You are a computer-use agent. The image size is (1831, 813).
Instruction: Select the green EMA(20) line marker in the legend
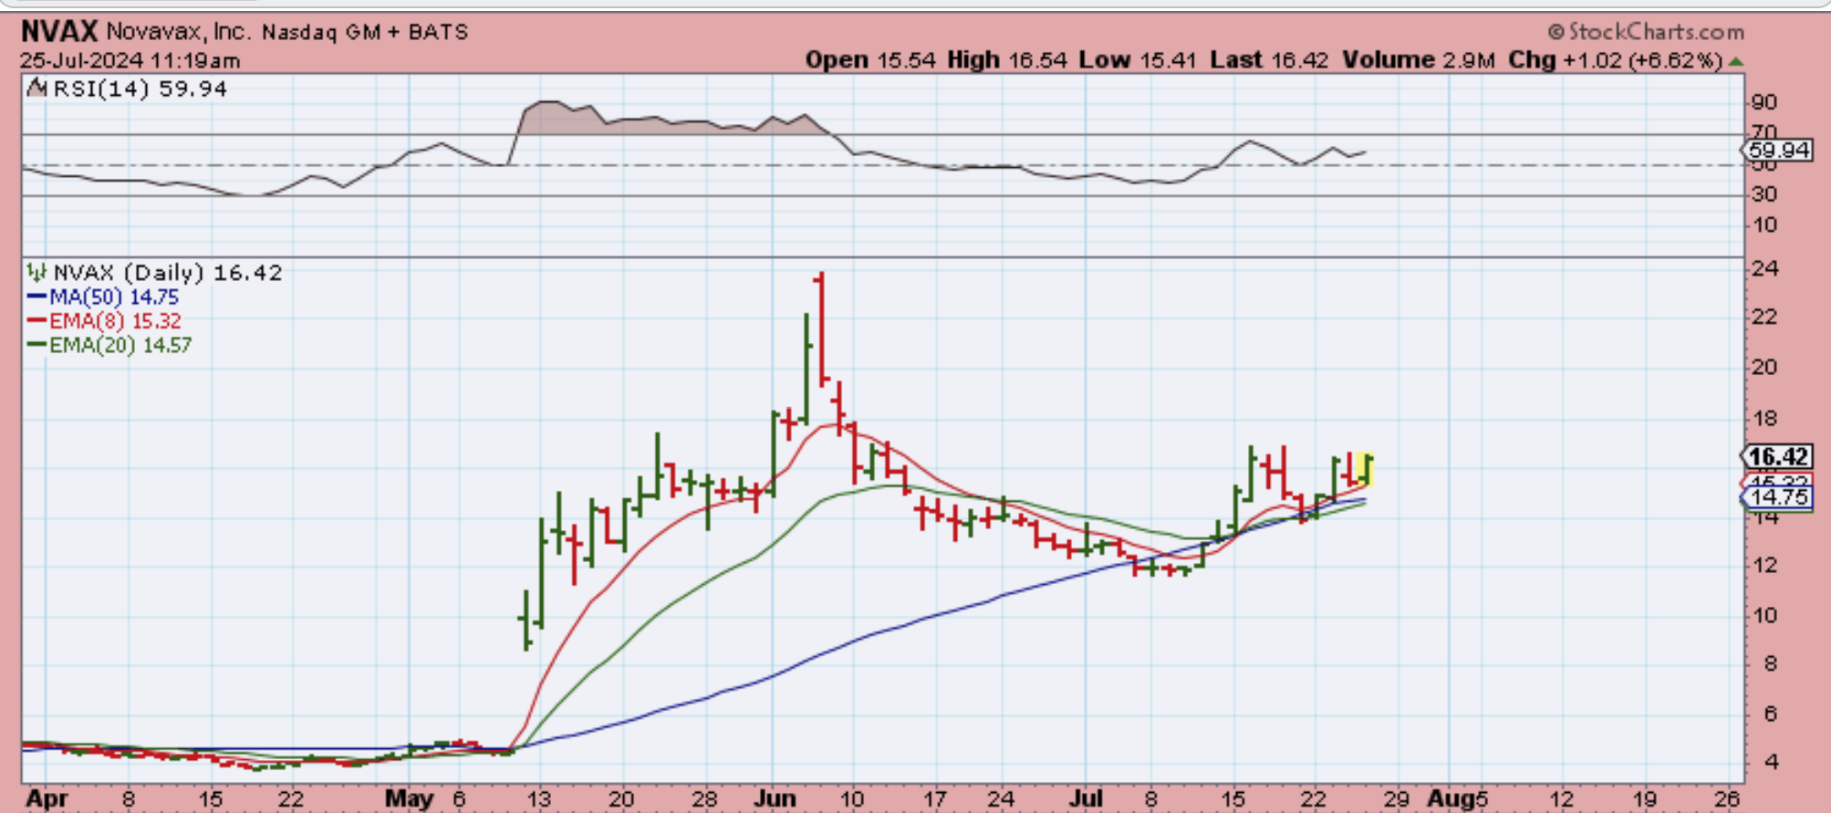pos(36,344)
